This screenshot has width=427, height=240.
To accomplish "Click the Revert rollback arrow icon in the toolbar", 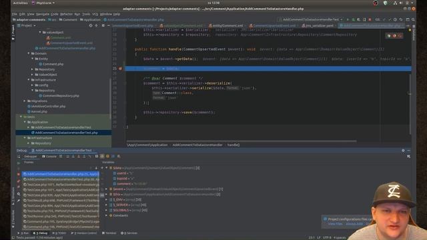I will pos(401,19).
